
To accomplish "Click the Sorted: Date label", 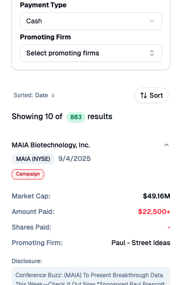I will tap(31, 95).
